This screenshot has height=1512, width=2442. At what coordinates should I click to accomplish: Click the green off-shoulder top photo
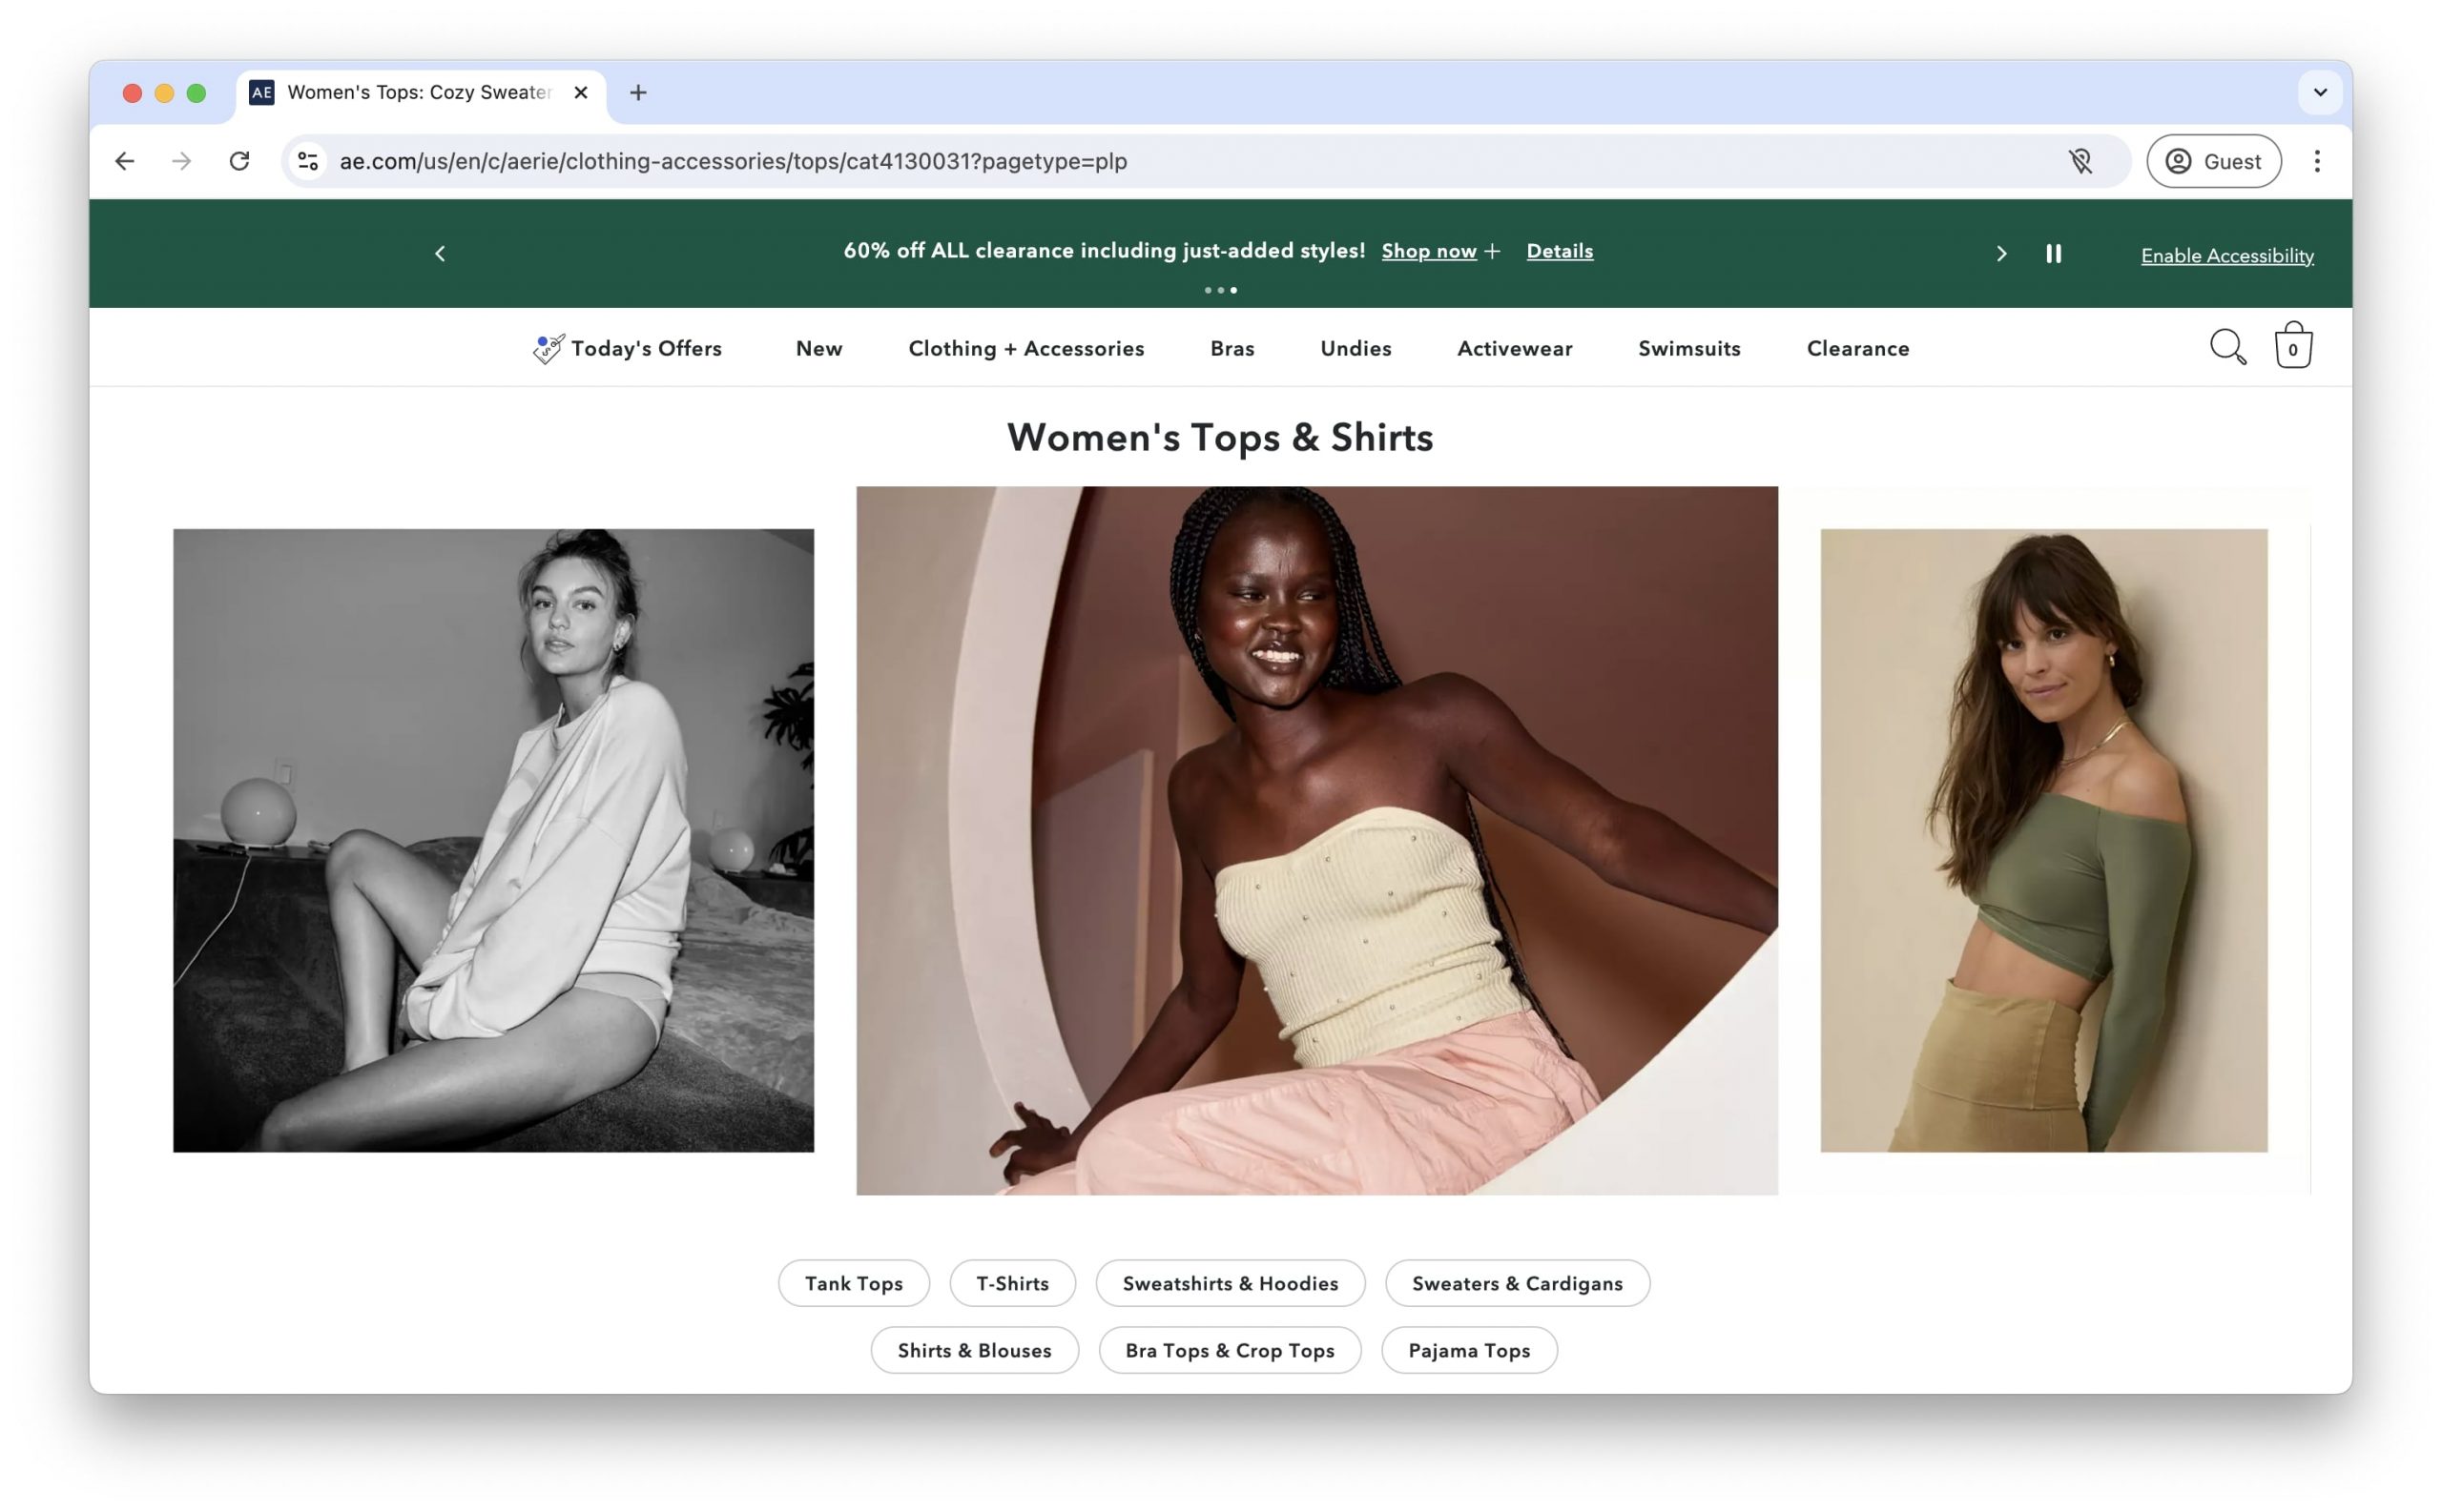coord(2043,840)
